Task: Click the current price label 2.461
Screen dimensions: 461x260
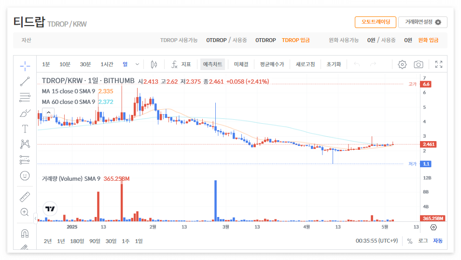Action: (x=428, y=144)
